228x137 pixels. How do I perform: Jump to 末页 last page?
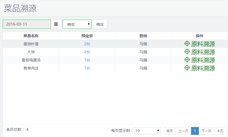point(220,131)
